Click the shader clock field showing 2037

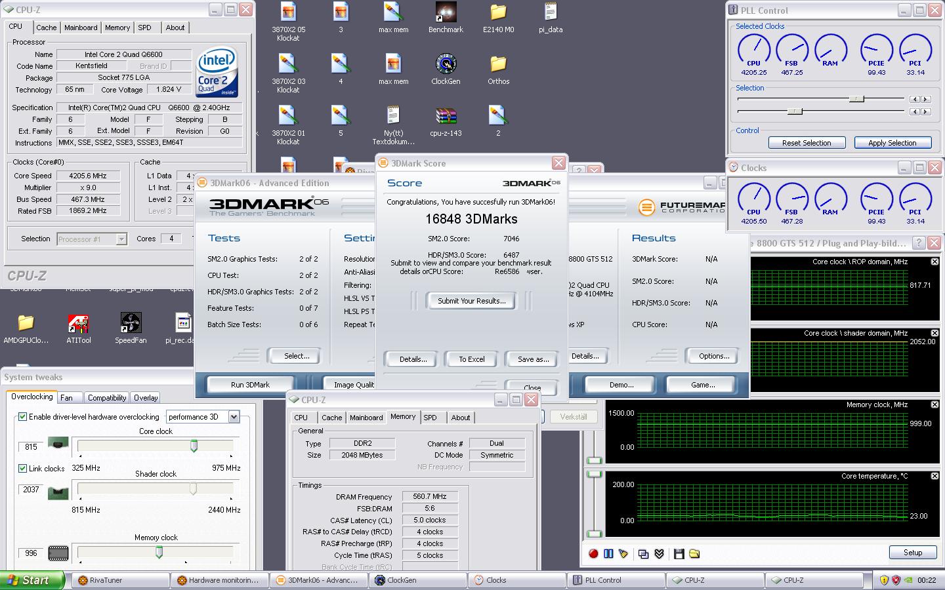pyautogui.click(x=31, y=490)
